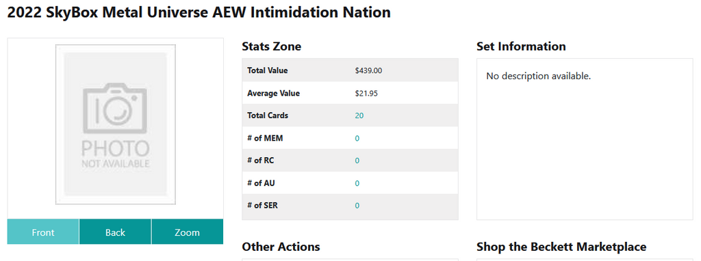Click the Shop the Beckett Marketplace heading
The height and width of the screenshot is (261, 701).
click(x=561, y=247)
